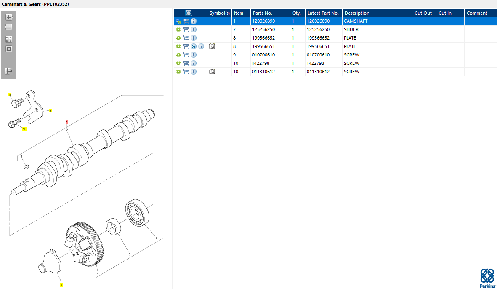This screenshot has width=497, height=289.
Task: Click the Description column header
Action: click(x=377, y=13)
